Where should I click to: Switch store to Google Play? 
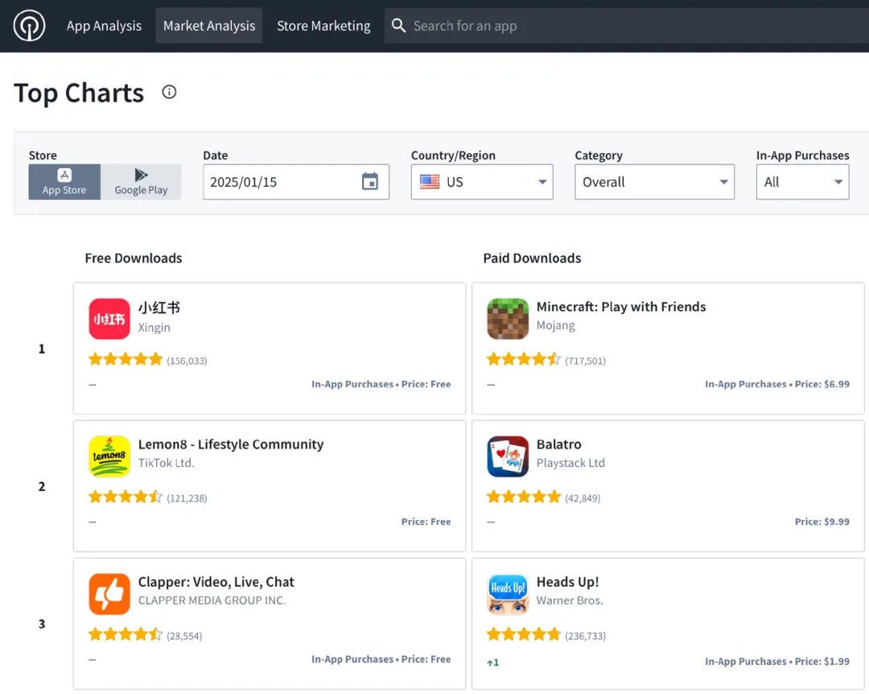coord(141,181)
